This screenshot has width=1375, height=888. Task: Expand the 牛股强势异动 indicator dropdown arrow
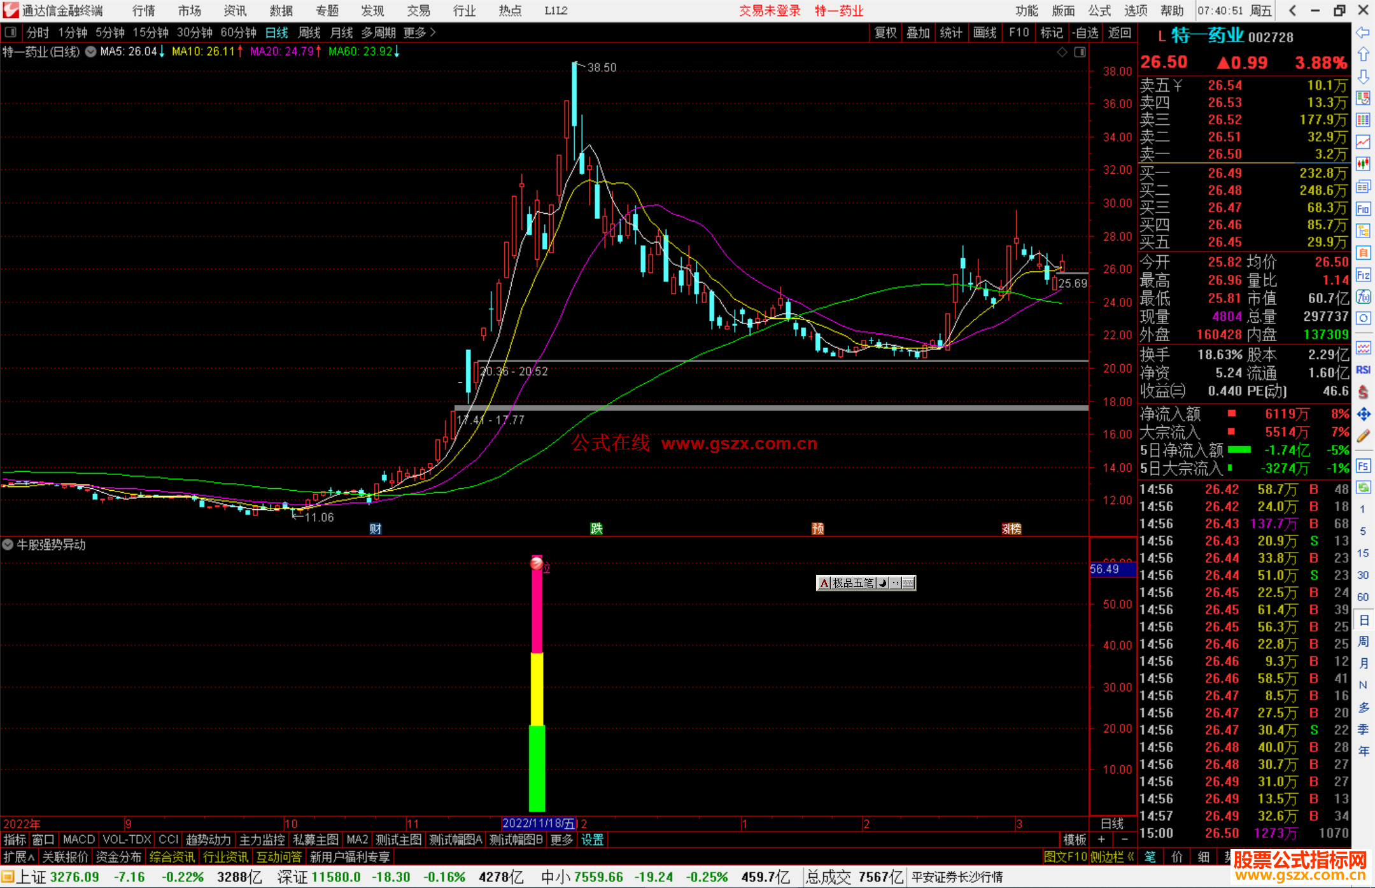8,545
